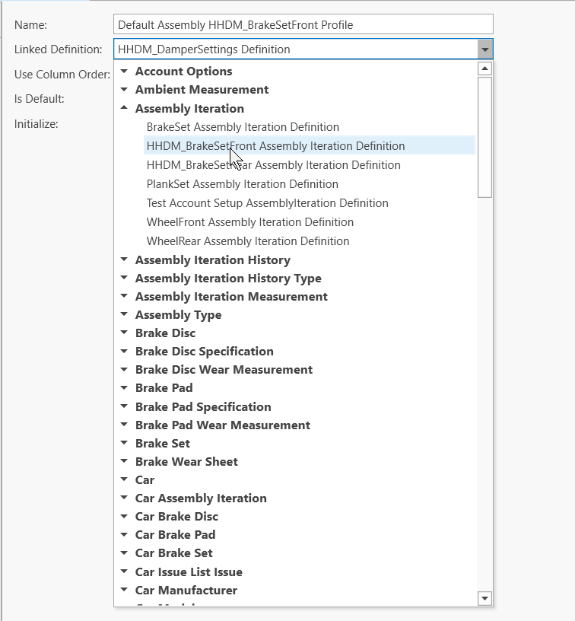Expand the Brake Wear Sheet group
Image resolution: width=575 pixels, height=621 pixels.
pyautogui.click(x=125, y=461)
